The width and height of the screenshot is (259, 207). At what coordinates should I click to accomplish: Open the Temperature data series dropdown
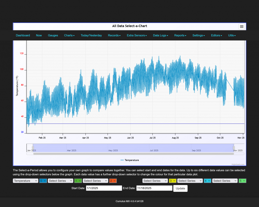coord(25,181)
